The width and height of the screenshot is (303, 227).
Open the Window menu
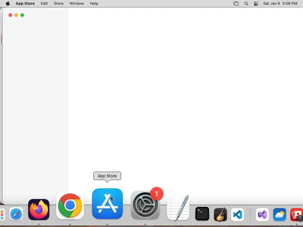click(x=77, y=4)
